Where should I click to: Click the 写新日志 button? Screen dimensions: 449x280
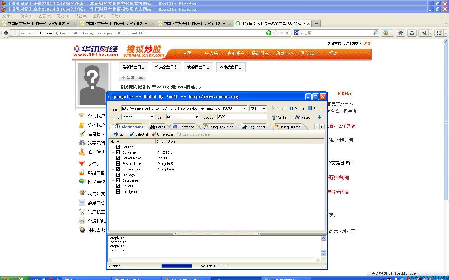[x=133, y=78]
